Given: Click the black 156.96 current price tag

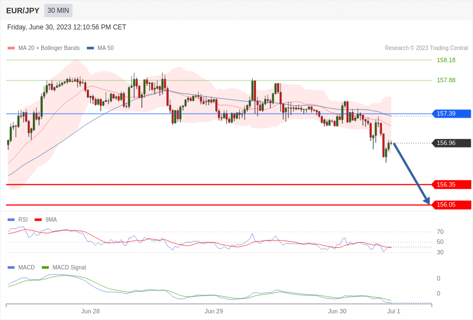Looking at the screenshot, I should (452, 143).
